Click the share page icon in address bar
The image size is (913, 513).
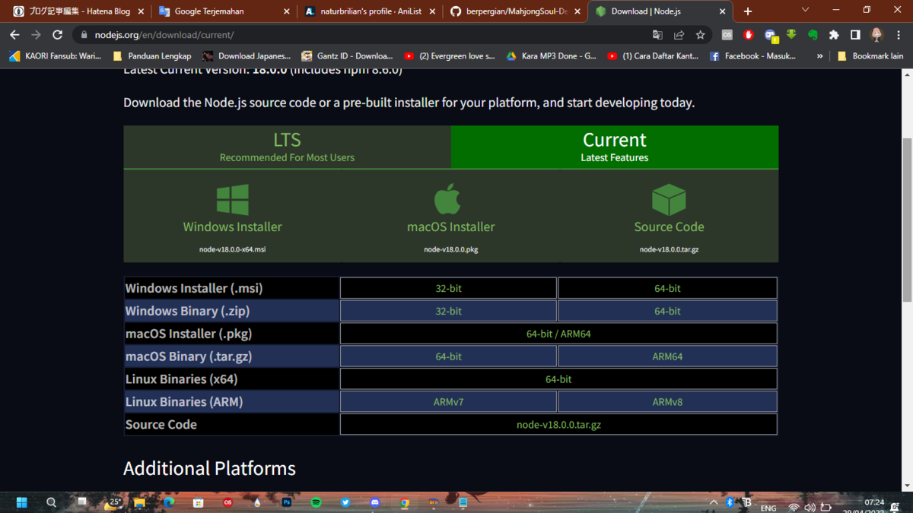(x=679, y=35)
